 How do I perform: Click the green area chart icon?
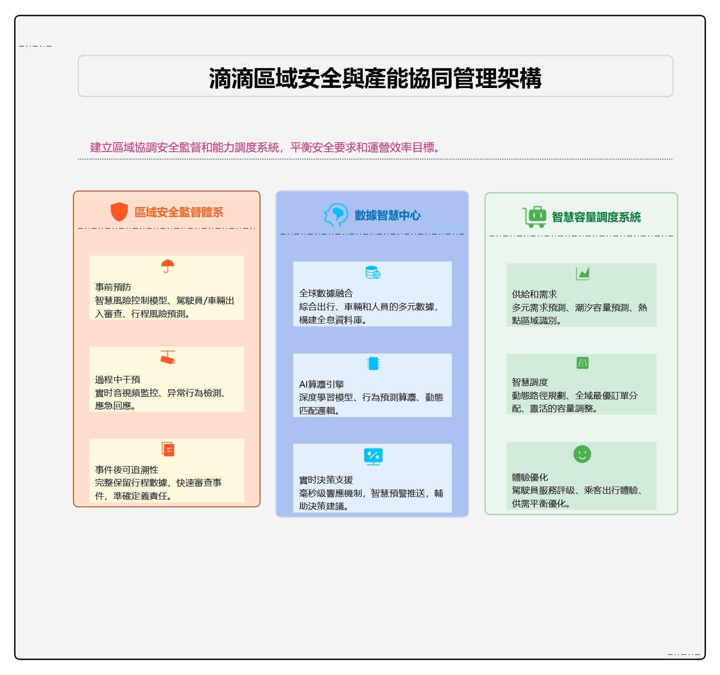click(582, 273)
